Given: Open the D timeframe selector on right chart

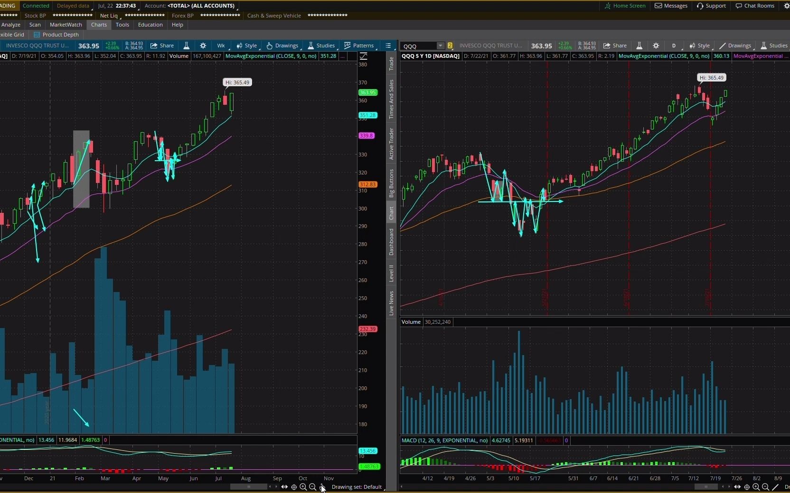Looking at the screenshot, I should coord(674,46).
